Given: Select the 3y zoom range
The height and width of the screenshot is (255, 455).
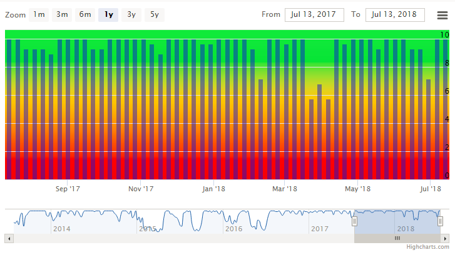Looking at the screenshot, I should click(x=131, y=15).
